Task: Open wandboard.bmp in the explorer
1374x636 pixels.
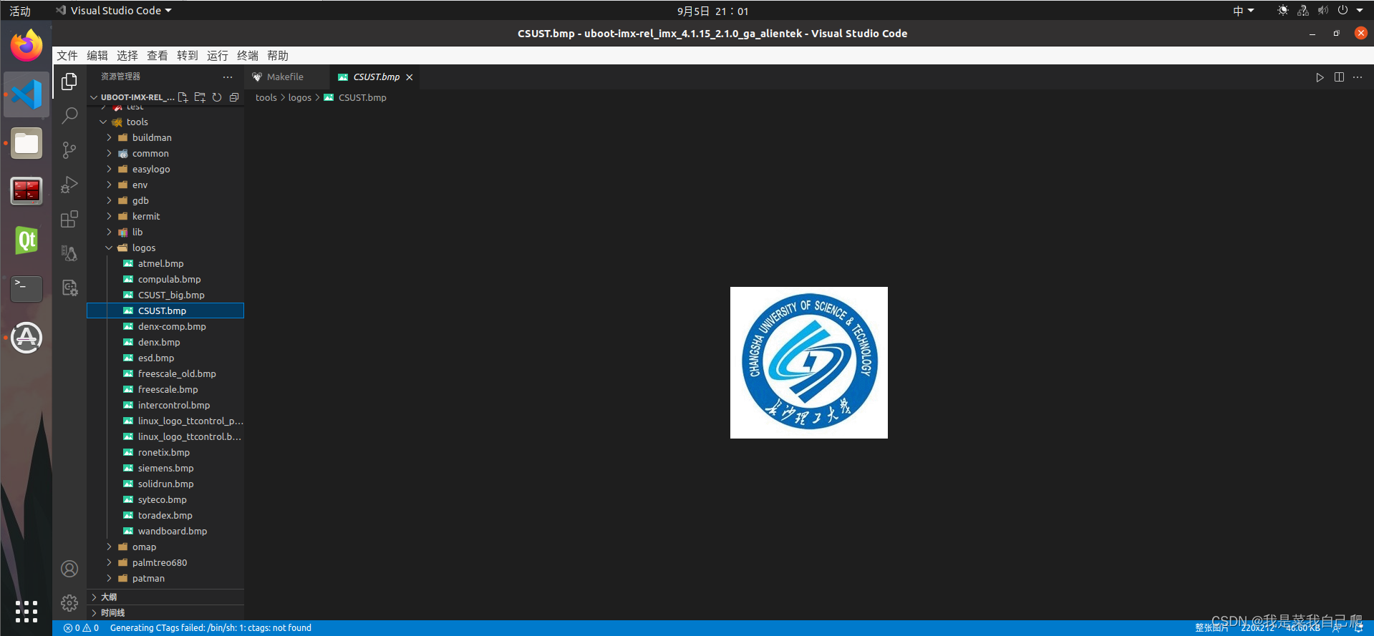Action: pyautogui.click(x=165, y=531)
